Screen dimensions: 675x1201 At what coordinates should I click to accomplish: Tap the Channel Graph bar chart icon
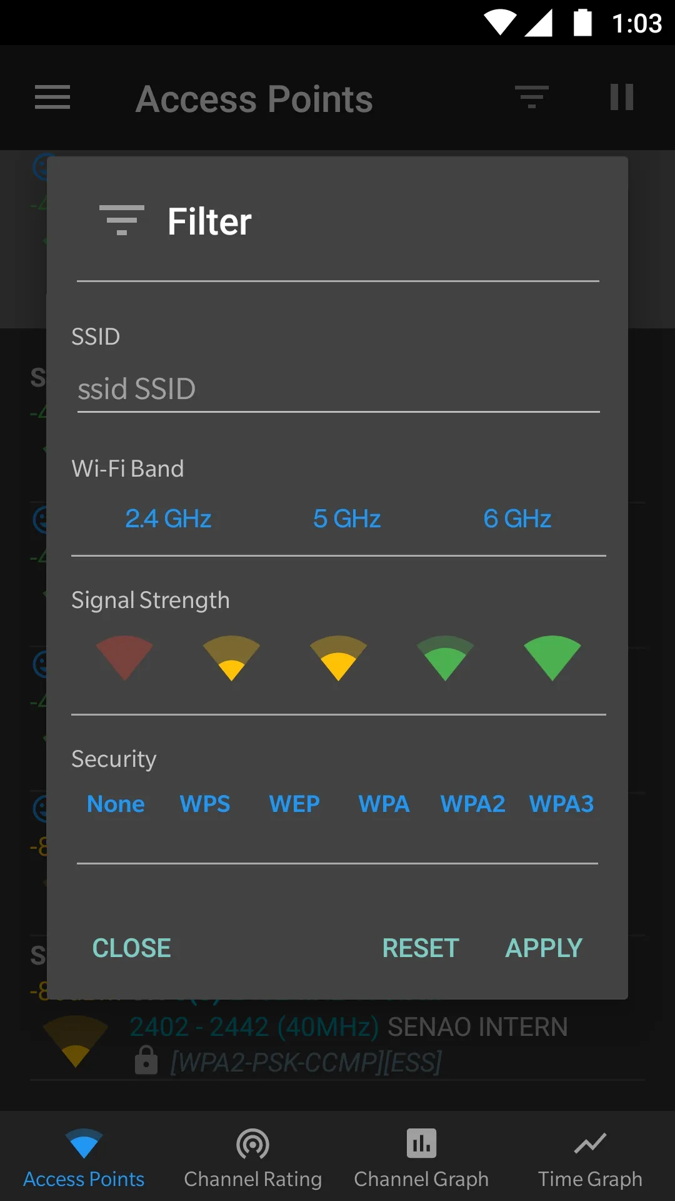click(x=421, y=1143)
